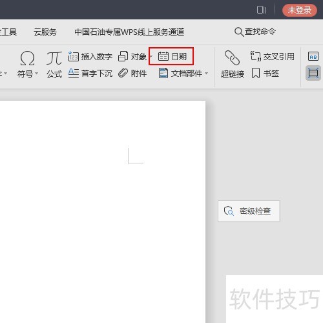Open the Symbol (符号) omega icon

tap(27, 58)
